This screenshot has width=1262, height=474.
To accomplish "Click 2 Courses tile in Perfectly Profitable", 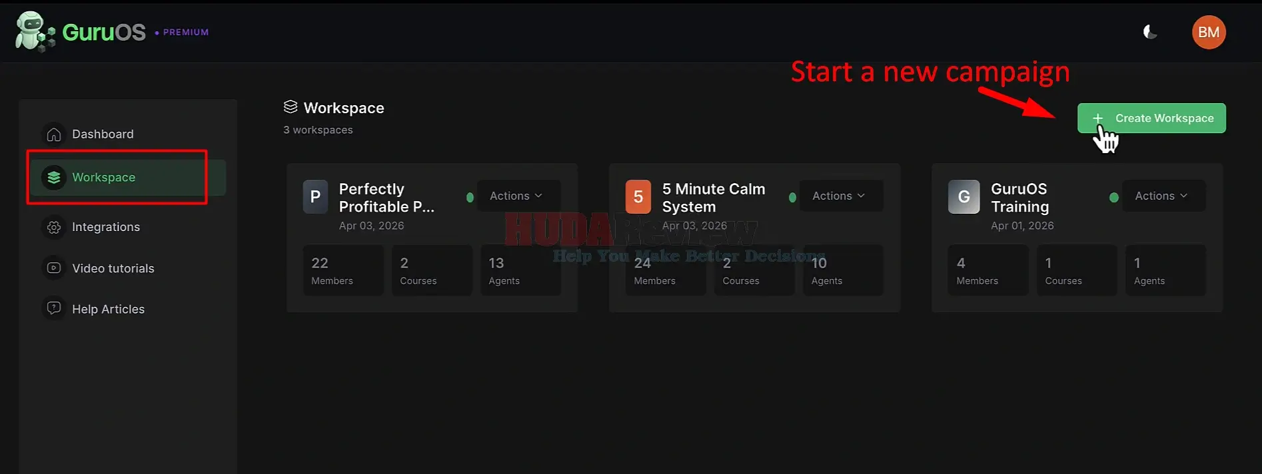I will click(x=432, y=270).
